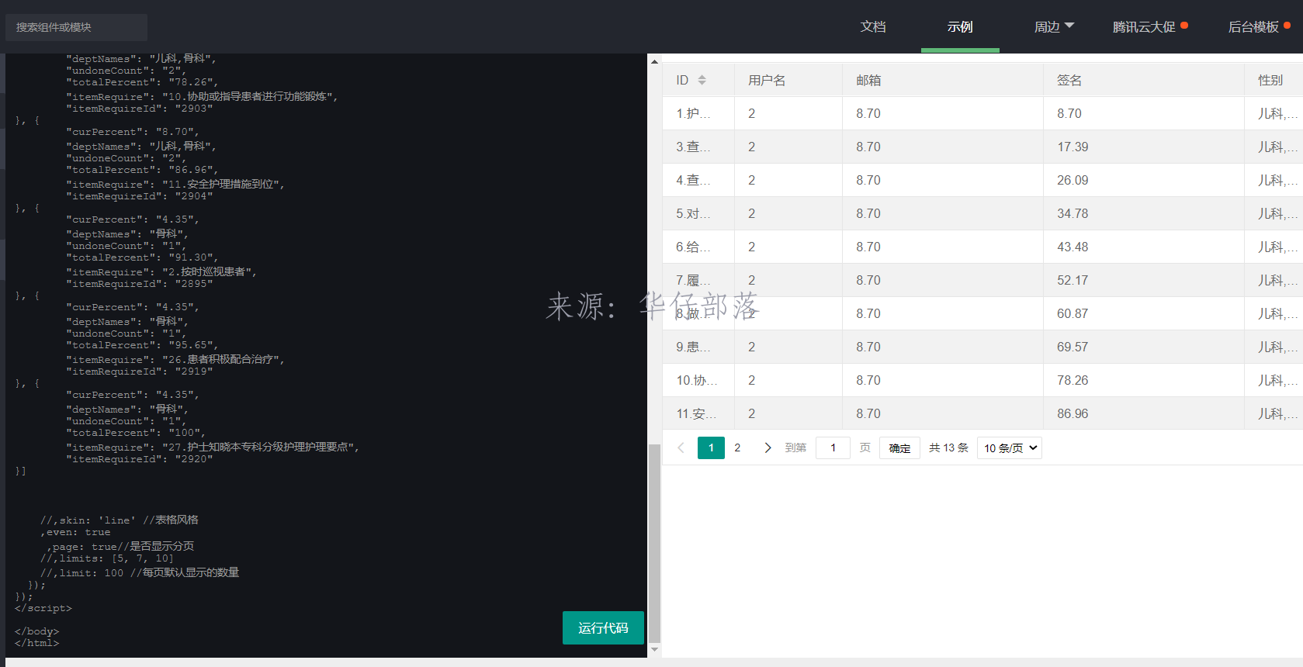This screenshot has width=1303, height=667.
Task: Expand the 10 条/页 page size selector
Action: coord(1010,448)
